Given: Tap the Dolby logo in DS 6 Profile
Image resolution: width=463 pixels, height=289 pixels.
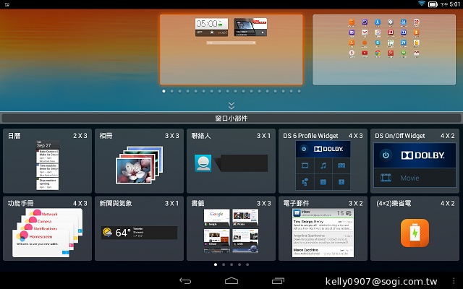Looking at the screenshot, I should point(328,149).
